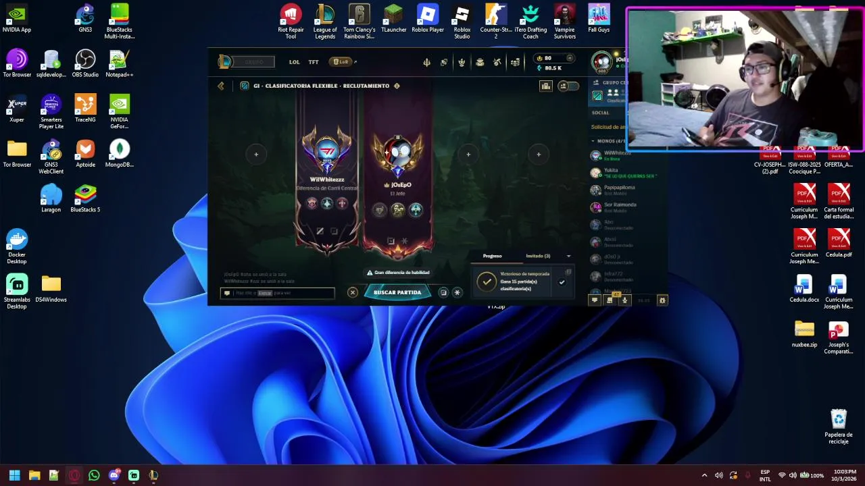This screenshot has height=486, width=865.
Task: Open chat bubble icon at social panel bottom
Action: point(595,300)
